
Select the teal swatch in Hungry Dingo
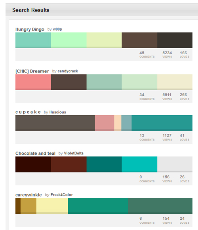pyautogui.click(x=33, y=40)
